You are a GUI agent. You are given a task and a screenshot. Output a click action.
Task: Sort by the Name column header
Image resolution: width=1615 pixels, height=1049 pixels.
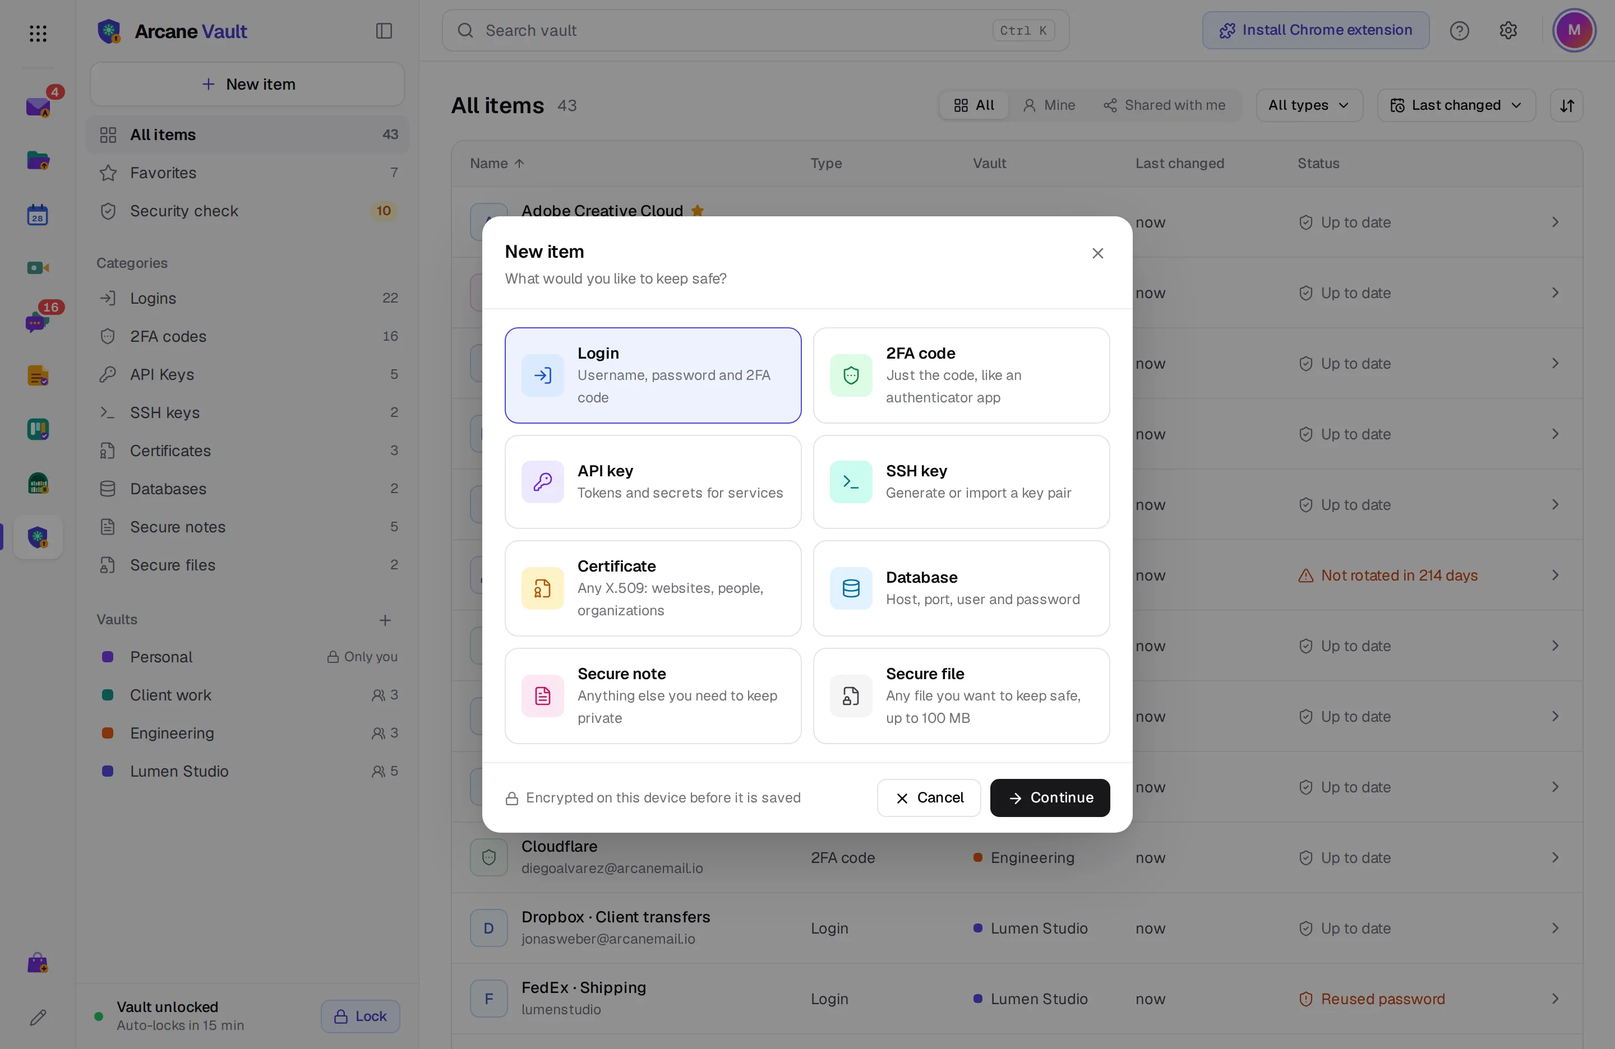497,164
